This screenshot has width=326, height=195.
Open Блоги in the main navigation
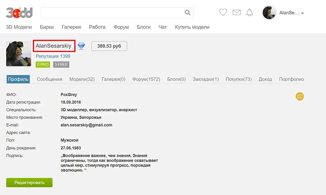click(x=144, y=27)
